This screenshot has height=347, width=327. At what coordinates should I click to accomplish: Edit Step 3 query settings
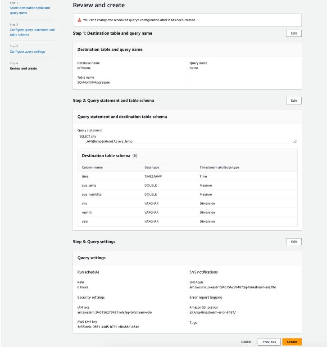point(294,242)
